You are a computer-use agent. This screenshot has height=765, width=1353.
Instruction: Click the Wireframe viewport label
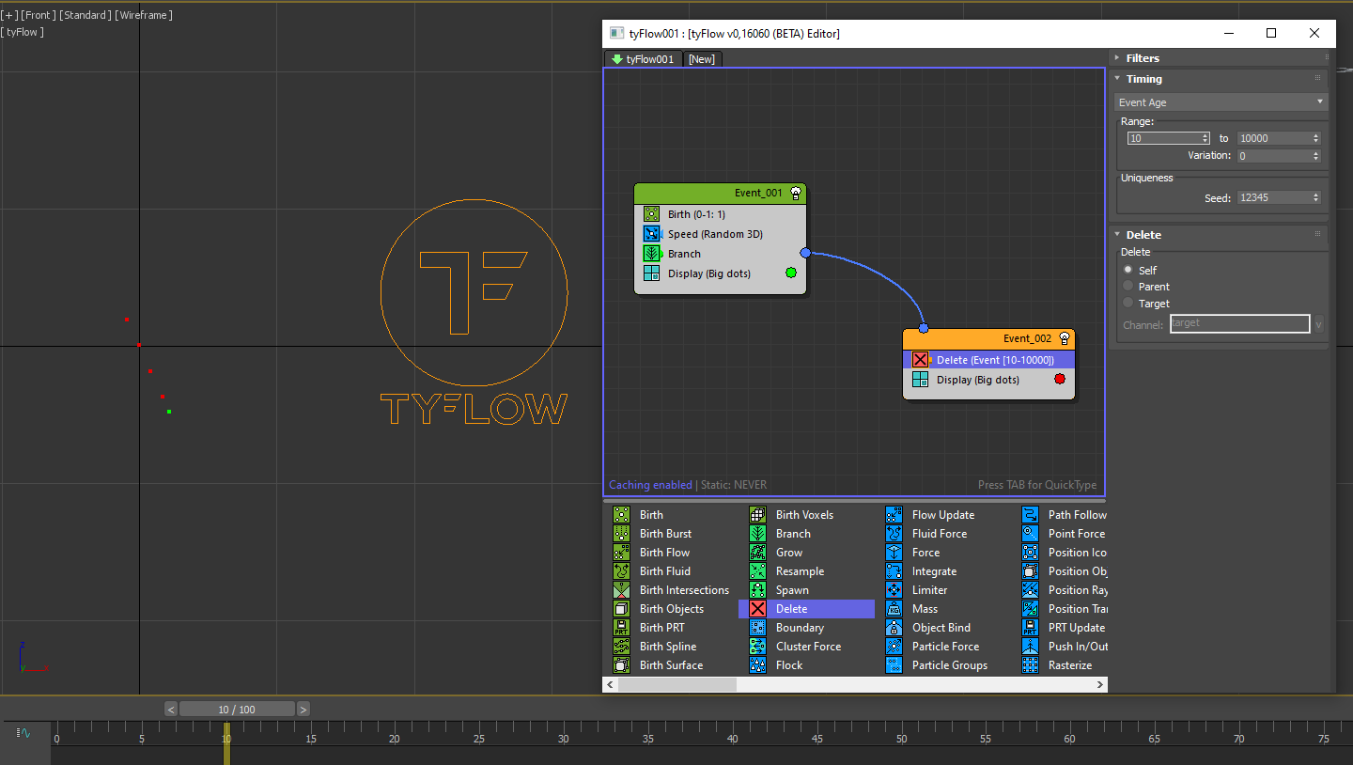point(144,15)
